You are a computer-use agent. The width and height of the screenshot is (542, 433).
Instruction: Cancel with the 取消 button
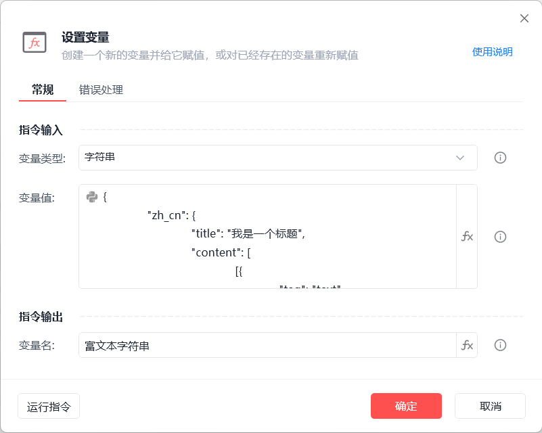tap(490, 406)
